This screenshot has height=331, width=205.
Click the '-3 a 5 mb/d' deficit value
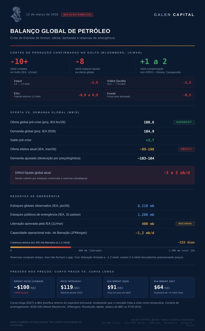coord(177,173)
